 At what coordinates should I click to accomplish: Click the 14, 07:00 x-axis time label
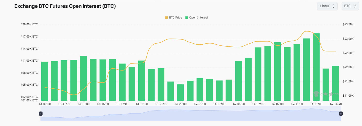pyautogui.click(x=258, y=104)
